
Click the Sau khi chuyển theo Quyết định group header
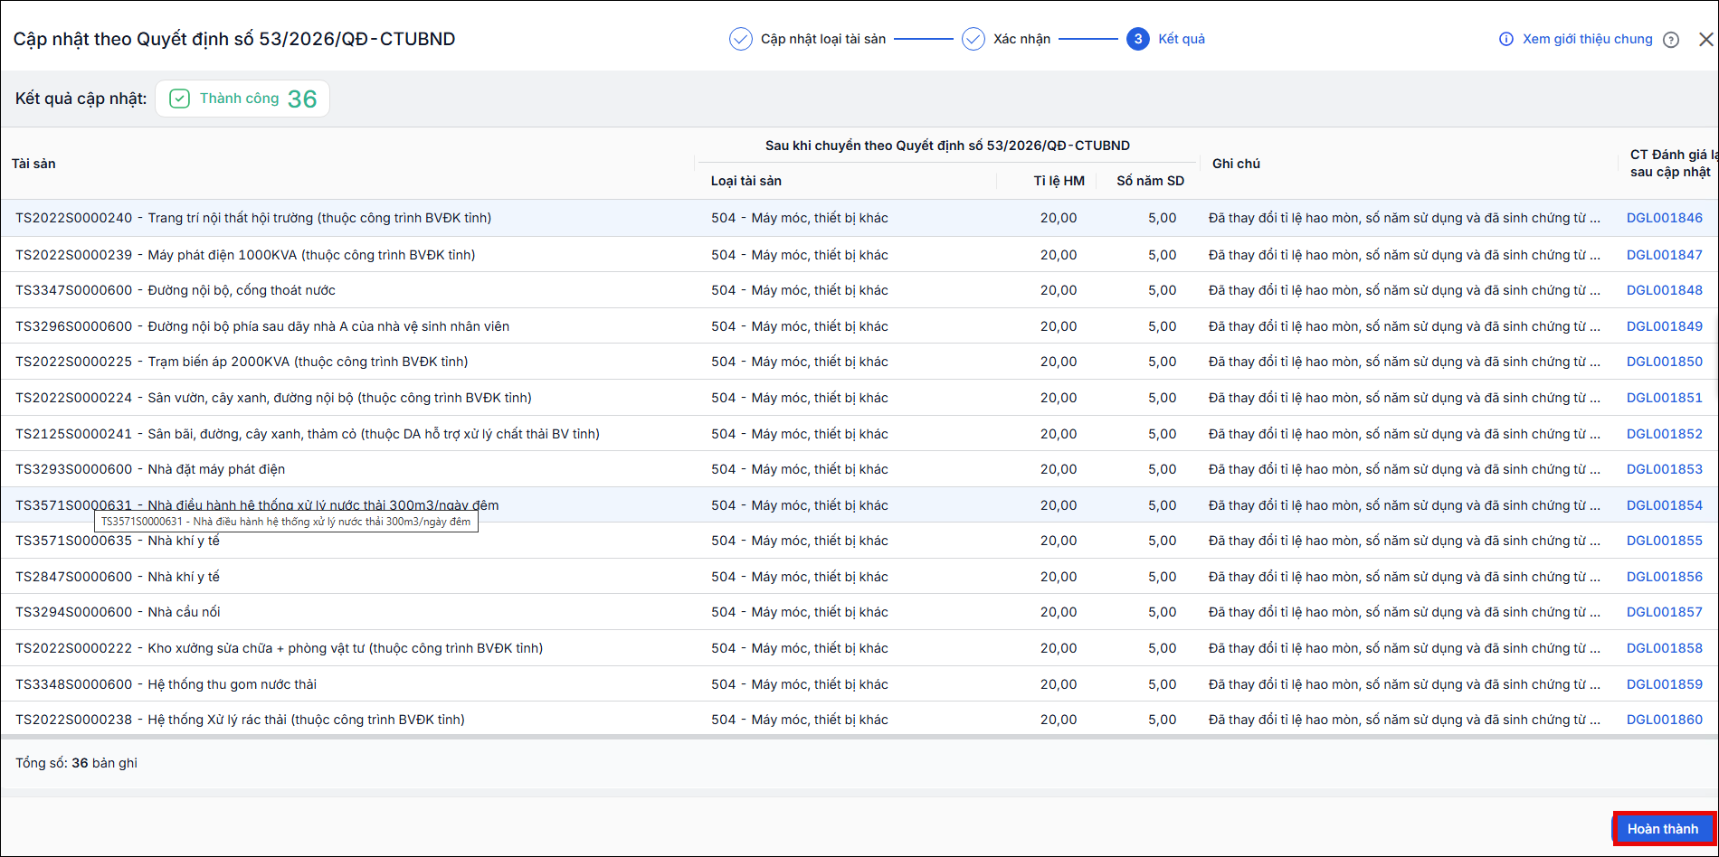(x=947, y=146)
